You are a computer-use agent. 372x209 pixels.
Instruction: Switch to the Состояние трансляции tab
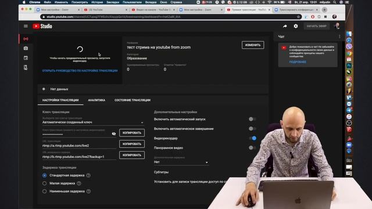pyautogui.click(x=133, y=100)
